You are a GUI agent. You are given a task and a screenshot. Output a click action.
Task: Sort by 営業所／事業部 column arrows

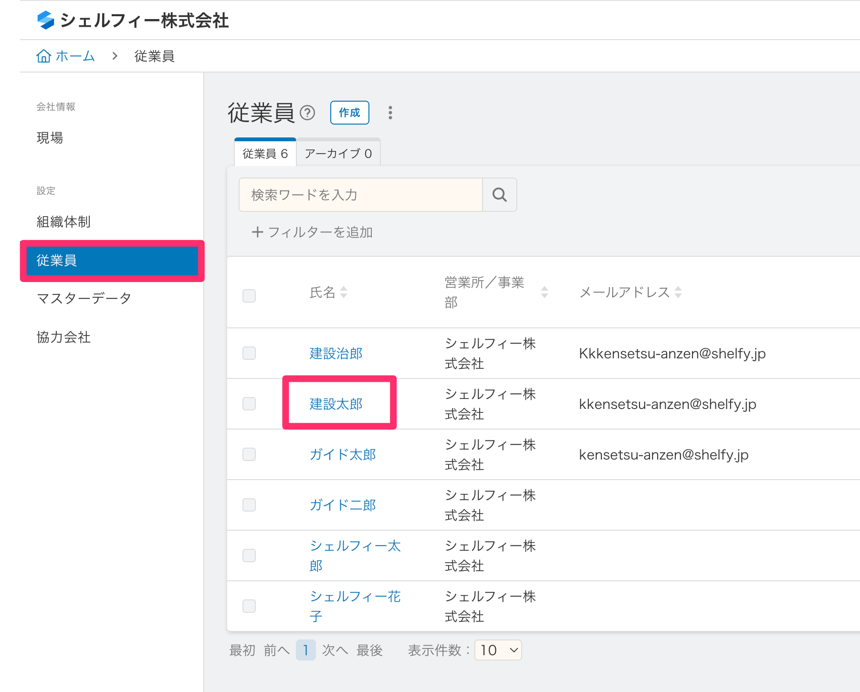[544, 292]
